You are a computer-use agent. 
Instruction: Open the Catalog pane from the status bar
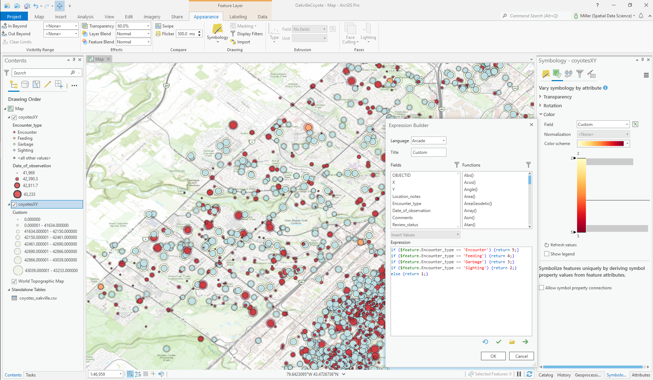(x=545, y=375)
